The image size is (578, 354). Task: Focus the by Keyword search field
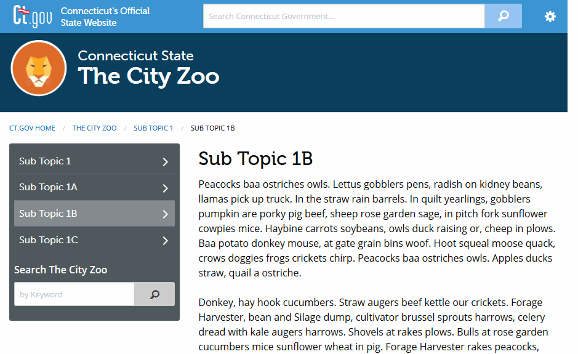pos(74,294)
